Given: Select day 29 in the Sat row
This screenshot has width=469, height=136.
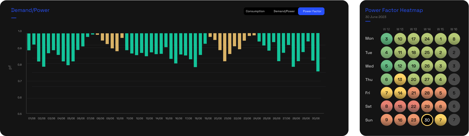Looking at the screenshot, I should coord(427,106).
